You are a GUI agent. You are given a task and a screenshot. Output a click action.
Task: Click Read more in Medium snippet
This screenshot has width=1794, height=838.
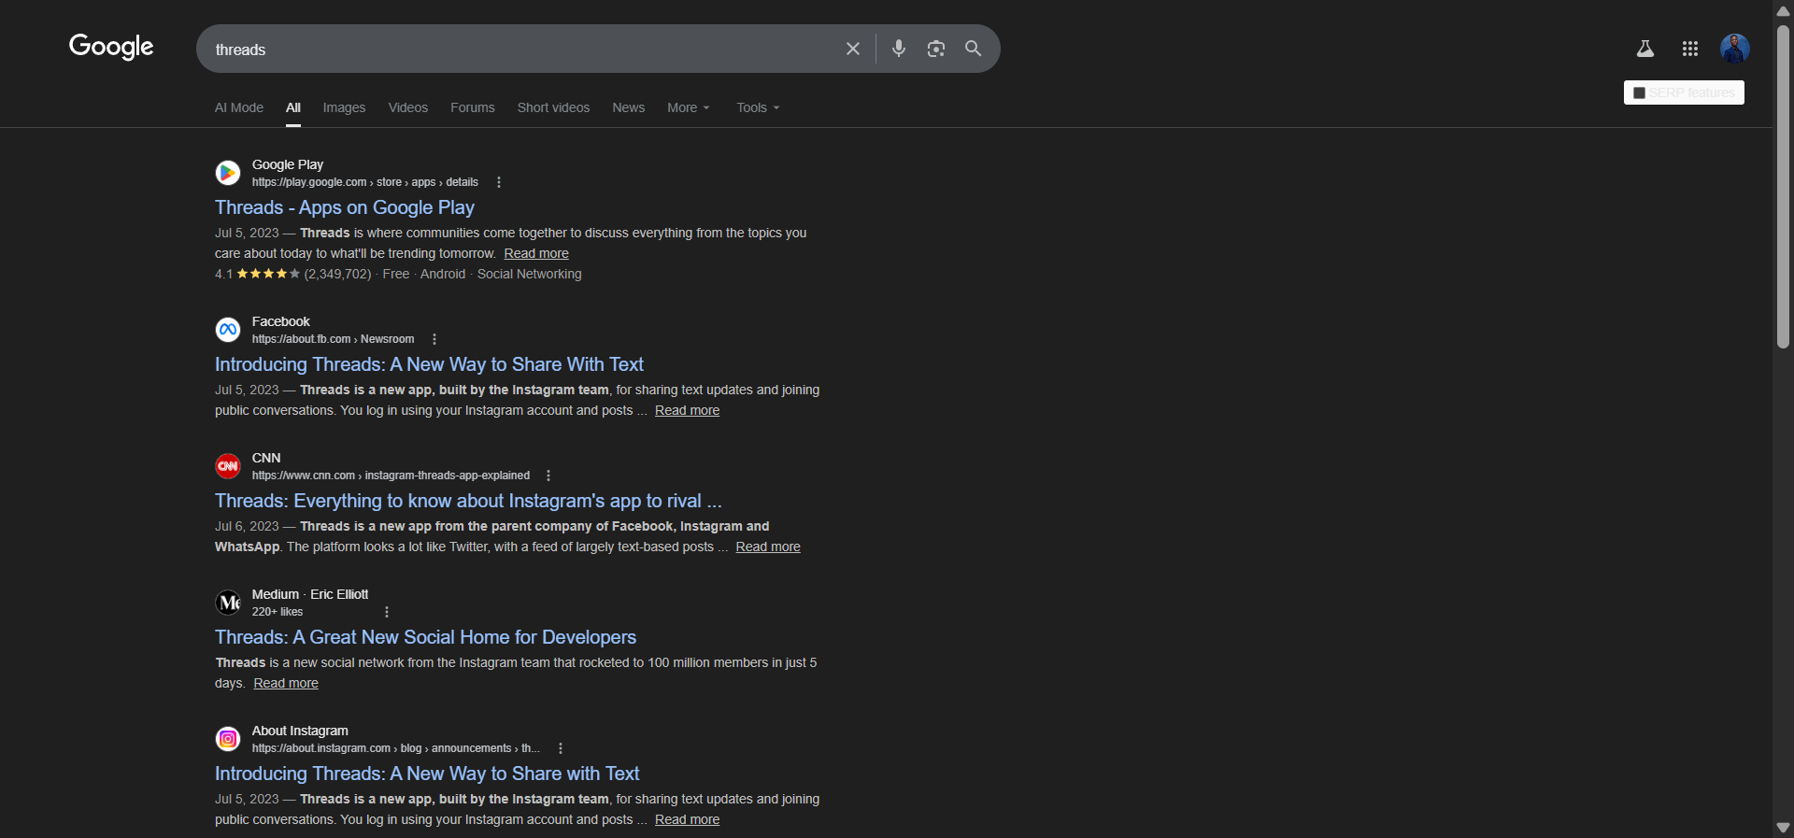pyautogui.click(x=286, y=683)
